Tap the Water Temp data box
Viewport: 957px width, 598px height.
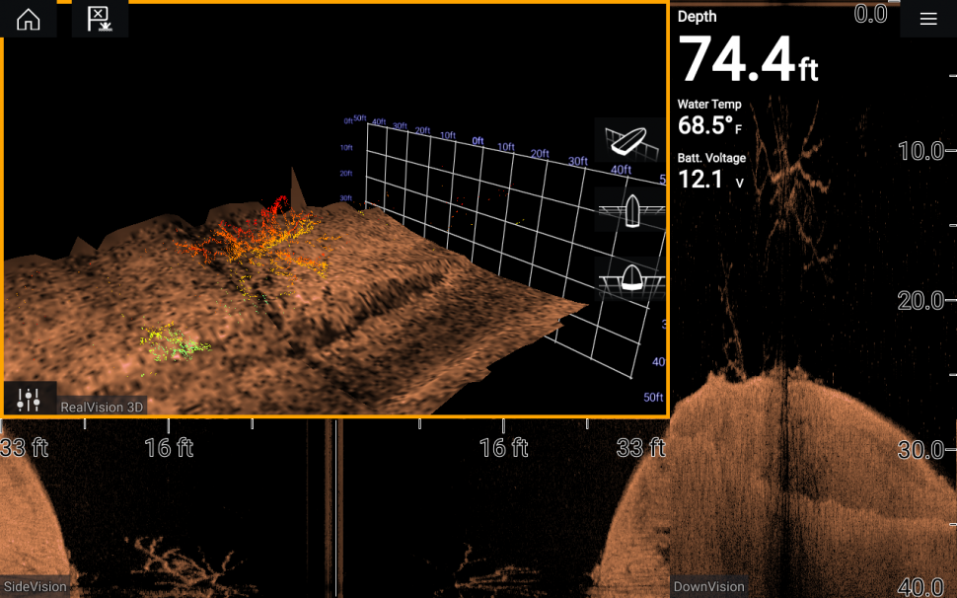(709, 116)
